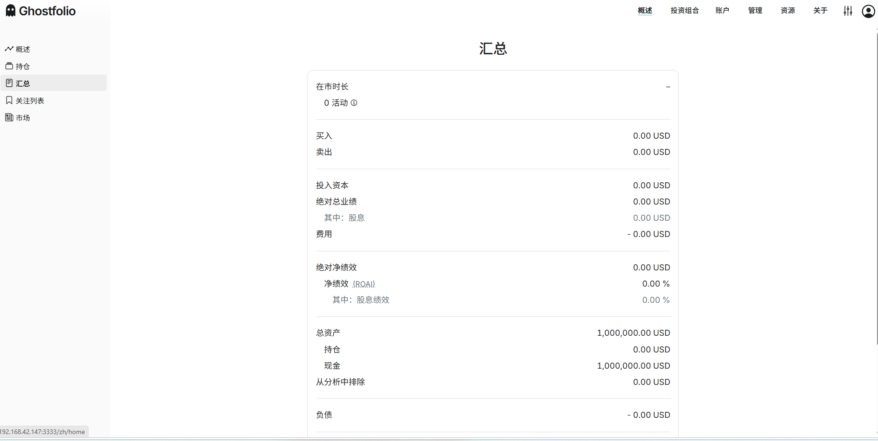Click the 买入 row label
The width and height of the screenshot is (878, 441).
[x=324, y=136]
